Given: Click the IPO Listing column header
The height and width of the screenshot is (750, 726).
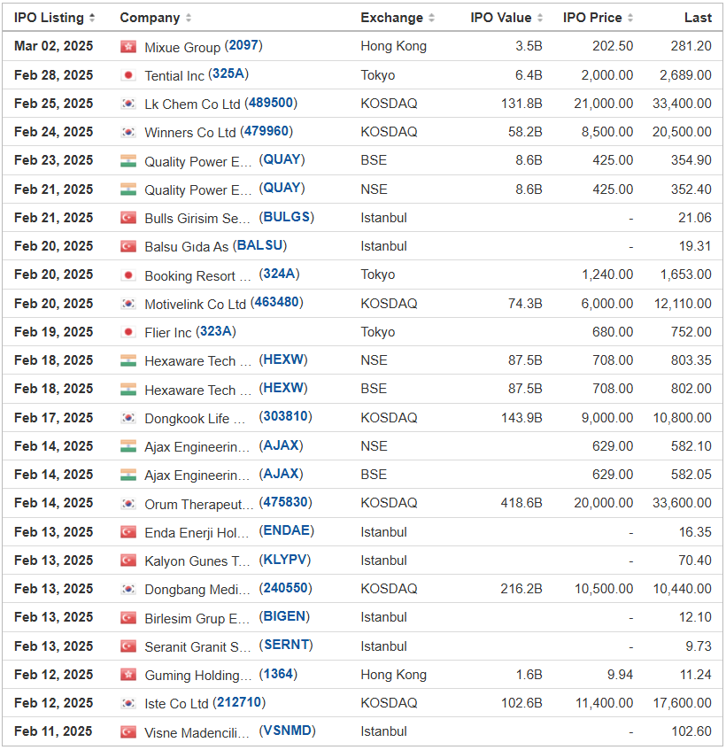Looking at the screenshot, I should (x=49, y=18).
